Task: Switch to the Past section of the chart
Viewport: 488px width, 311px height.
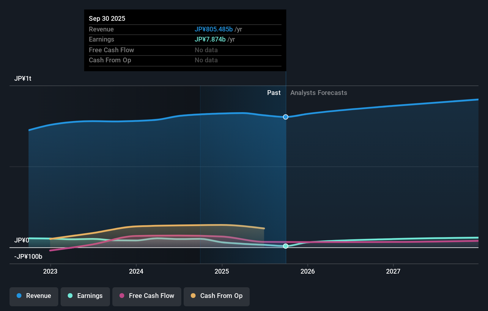Action: click(274, 93)
